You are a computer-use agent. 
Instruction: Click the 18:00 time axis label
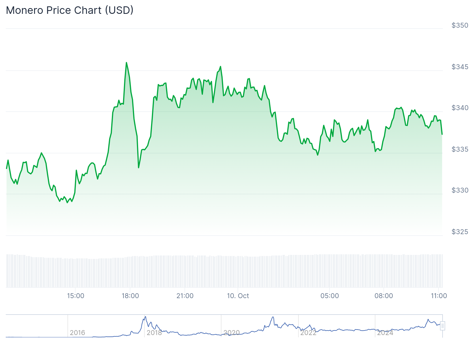[x=130, y=296]
